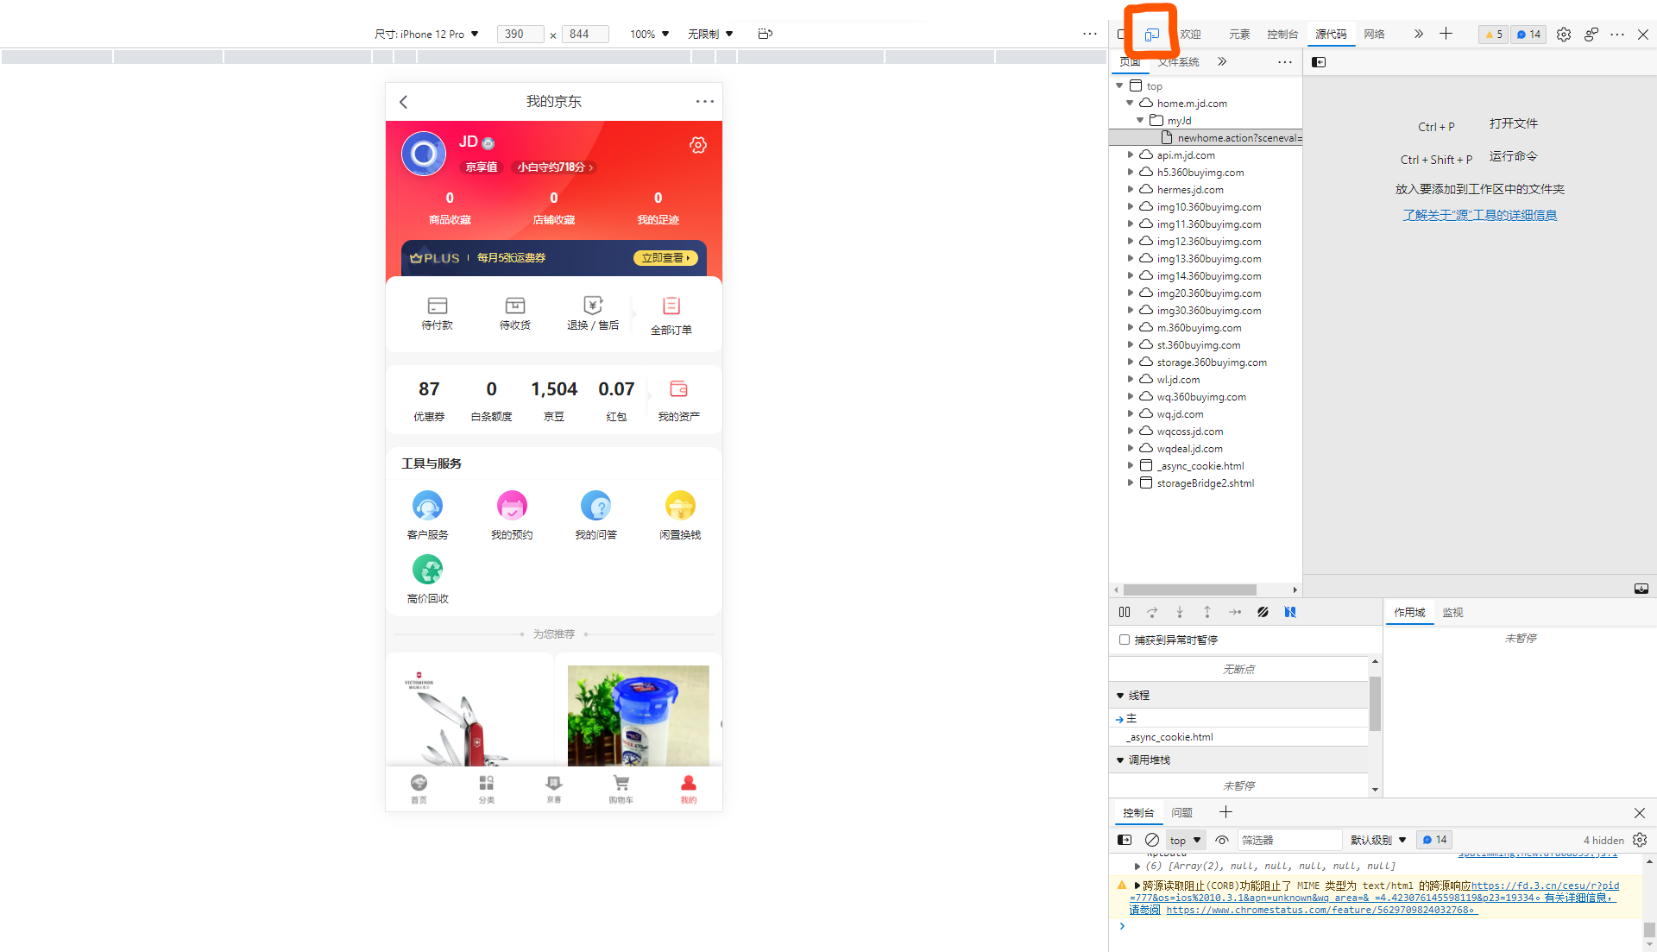The image size is (1657, 952).
Task: Click the rotate screen icon in device toolbar
Action: (765, 34)
